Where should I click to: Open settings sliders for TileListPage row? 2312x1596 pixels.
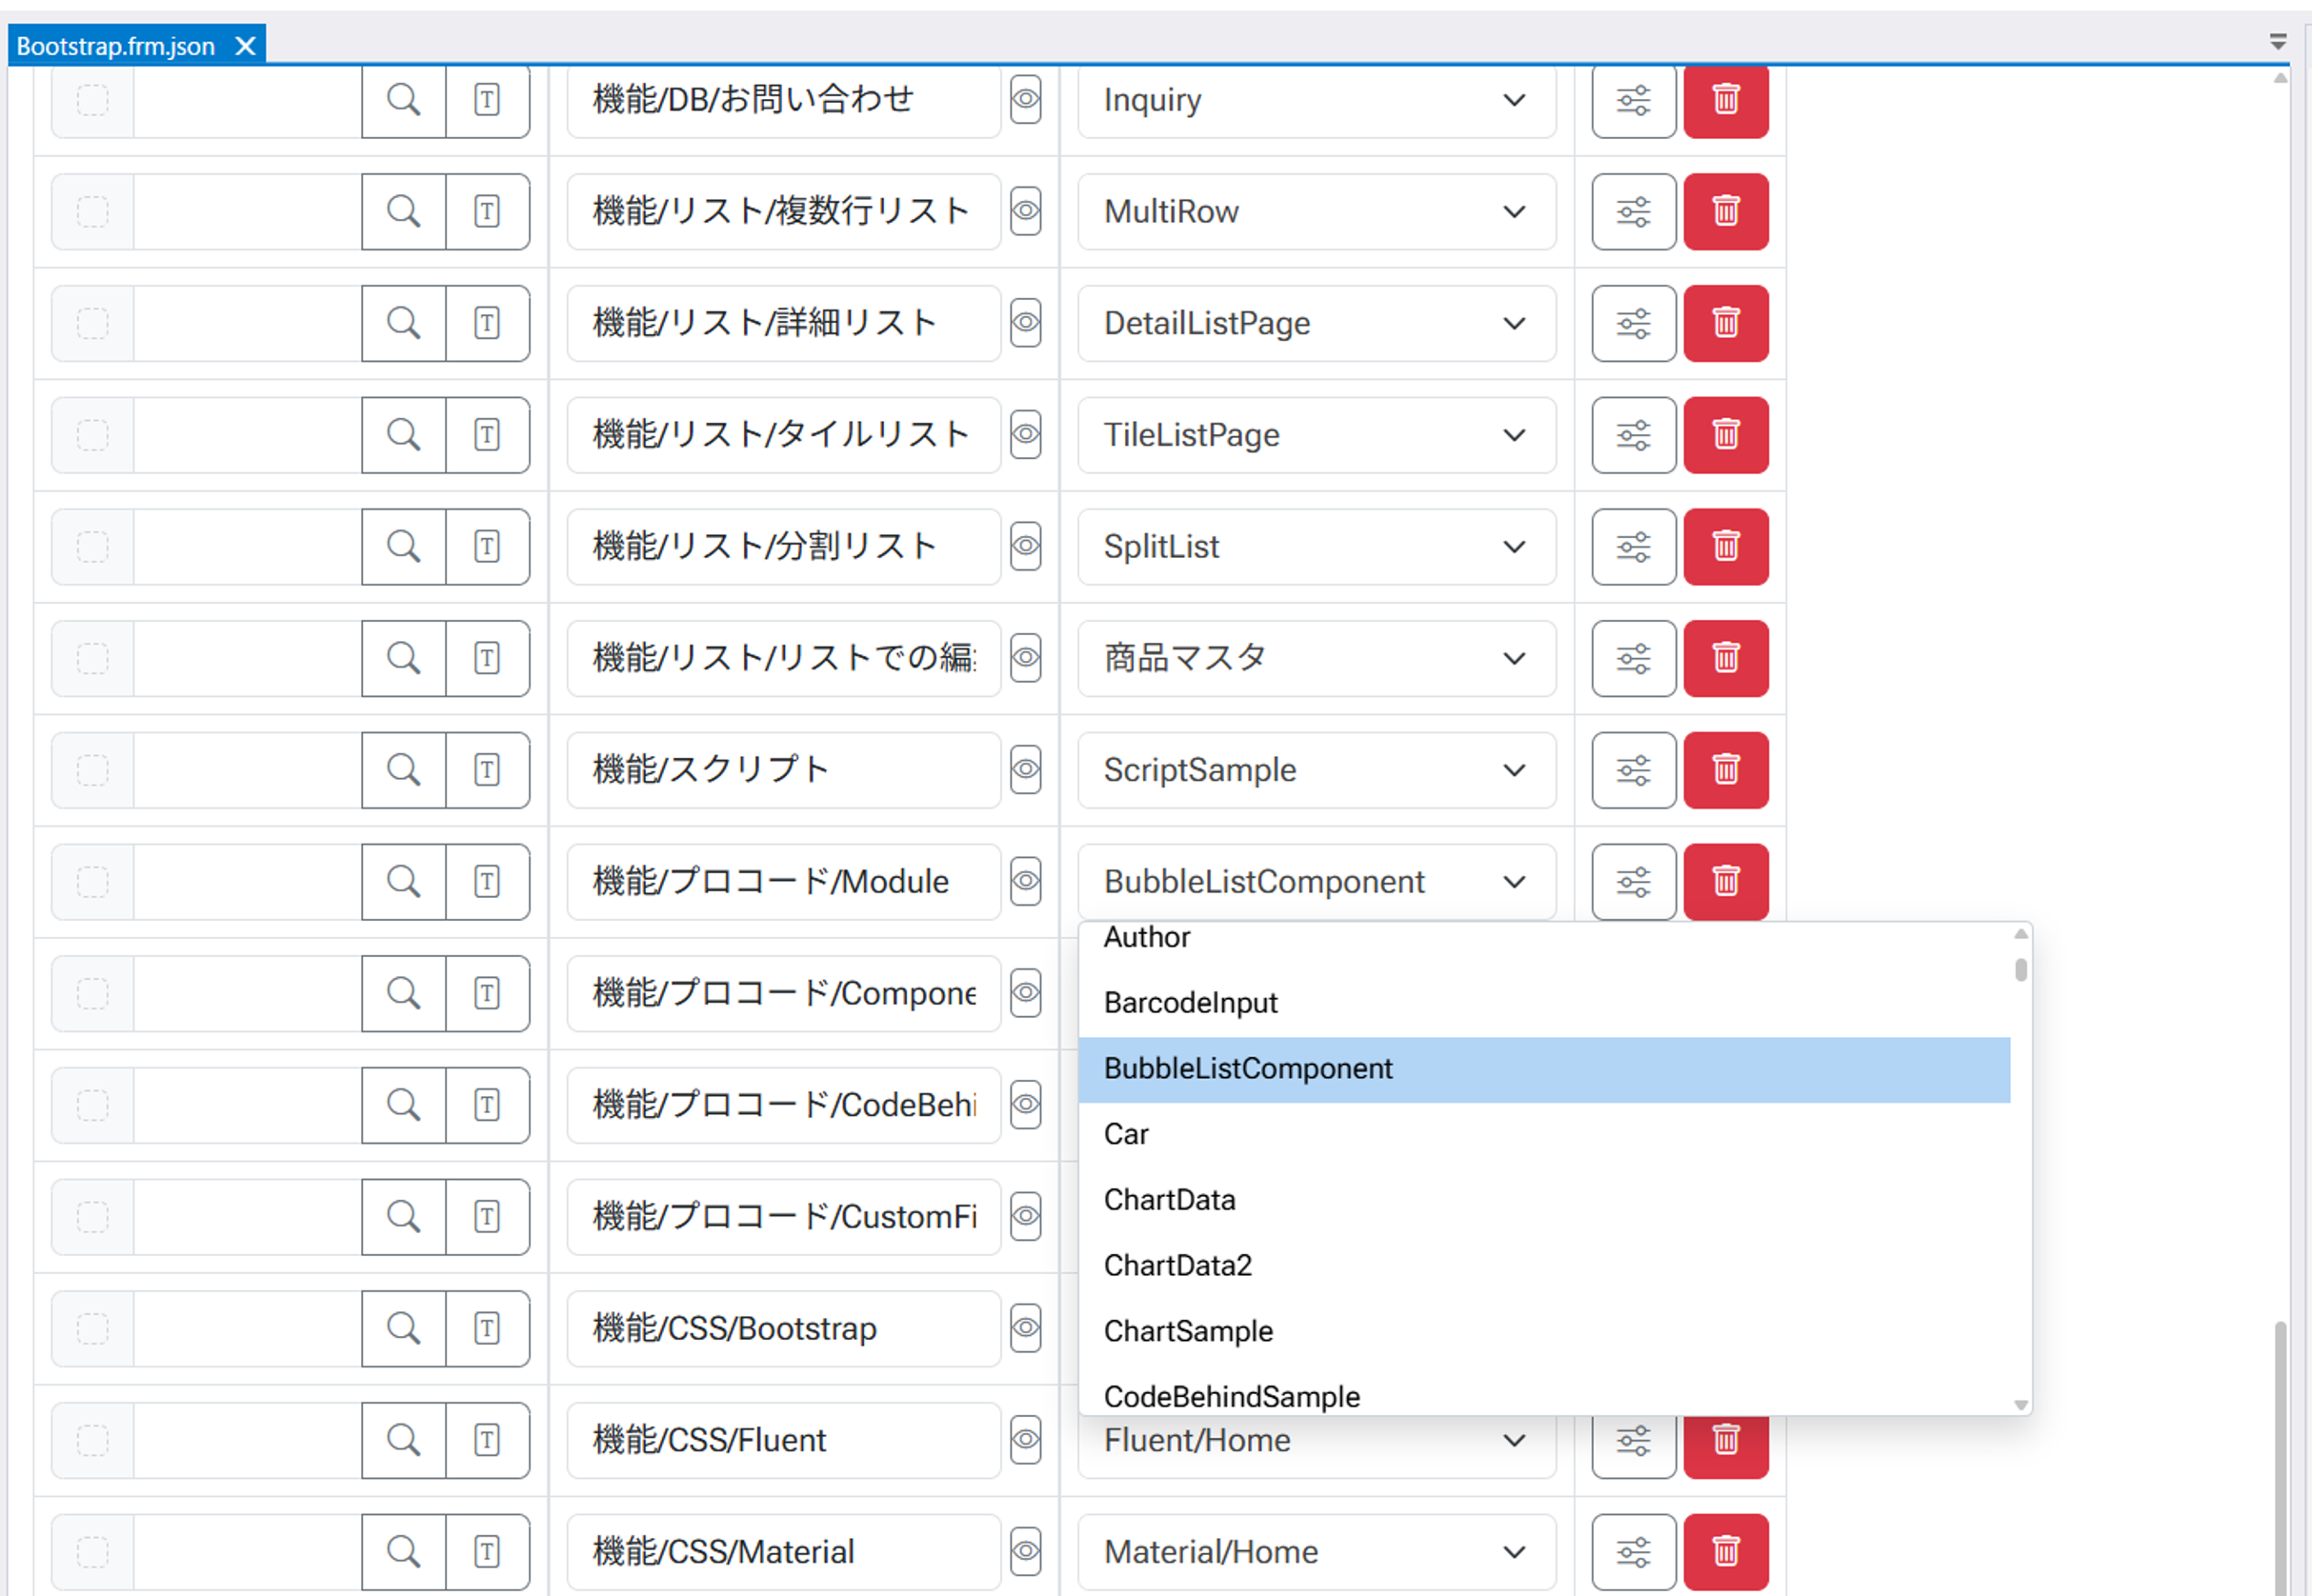click(1633, 435)
